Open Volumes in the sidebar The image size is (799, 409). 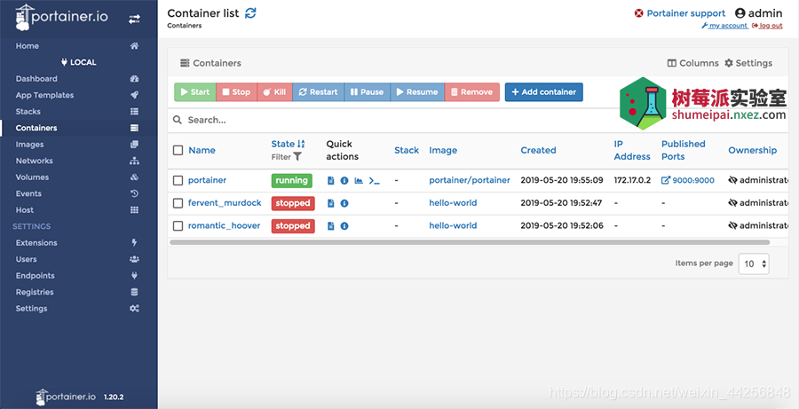click(32, 177)
